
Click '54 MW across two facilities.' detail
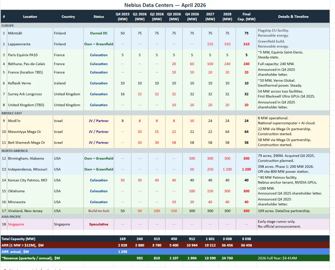[280, 91]
